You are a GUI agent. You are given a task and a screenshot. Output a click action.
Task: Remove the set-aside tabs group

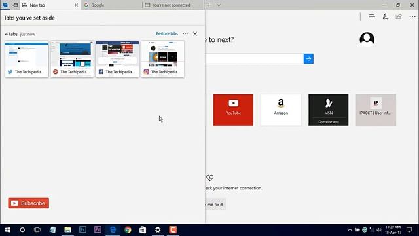pyautogui.click(x=195, y=33)
